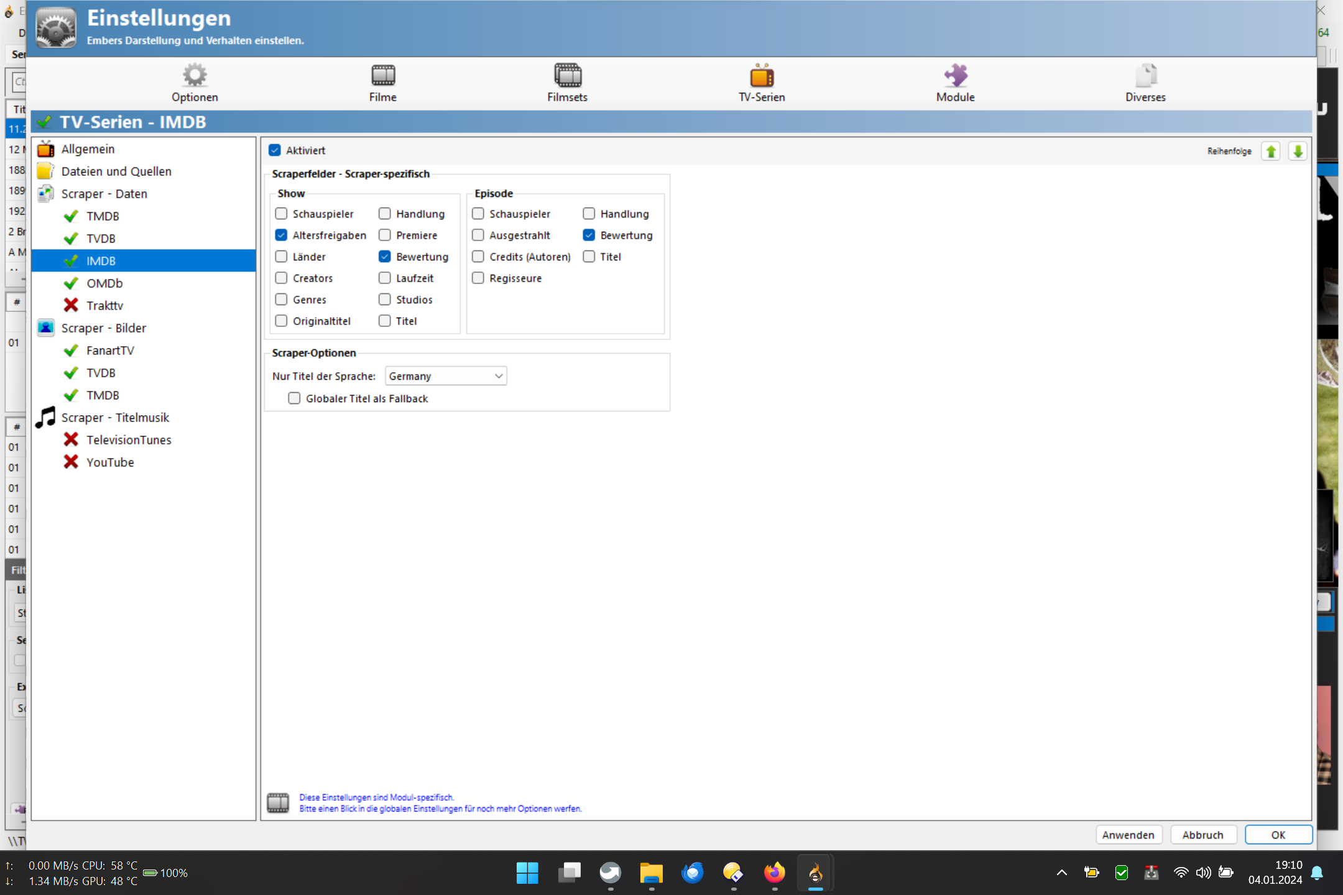Select TVDB under Scraper - Daten
1343x895 pixels.
click(101, 239)
